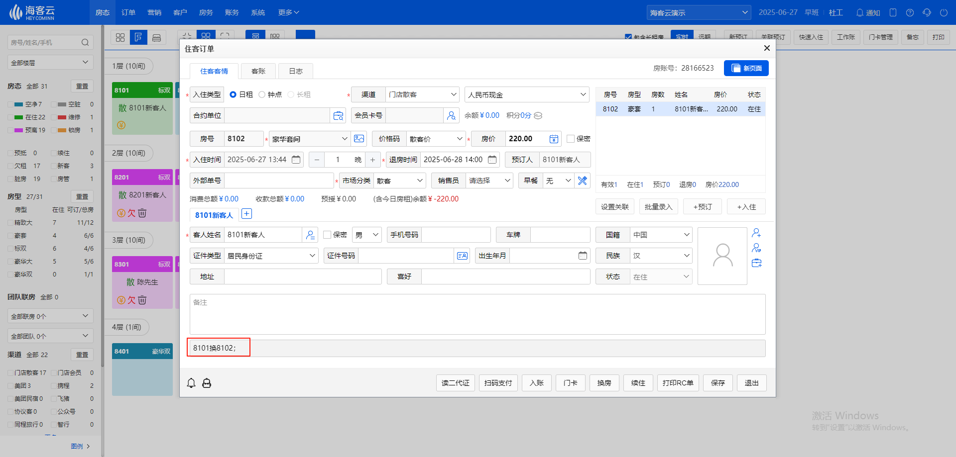Click the 手机号码 input field
Viewport: 956px width, 457px height.
456,235
